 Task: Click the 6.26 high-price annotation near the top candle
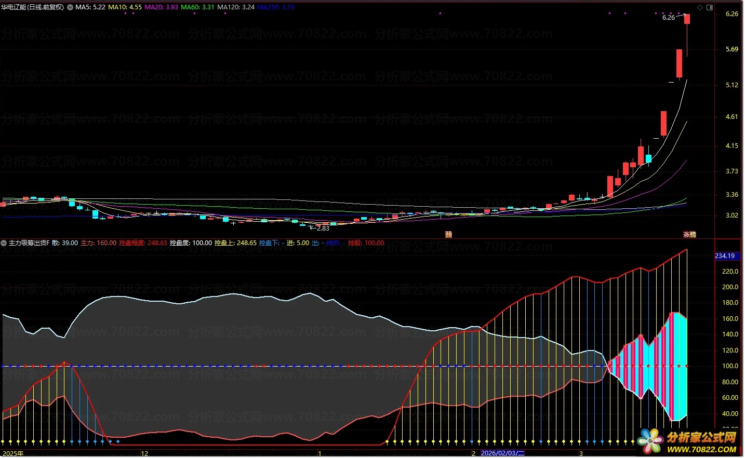point(669,18)
